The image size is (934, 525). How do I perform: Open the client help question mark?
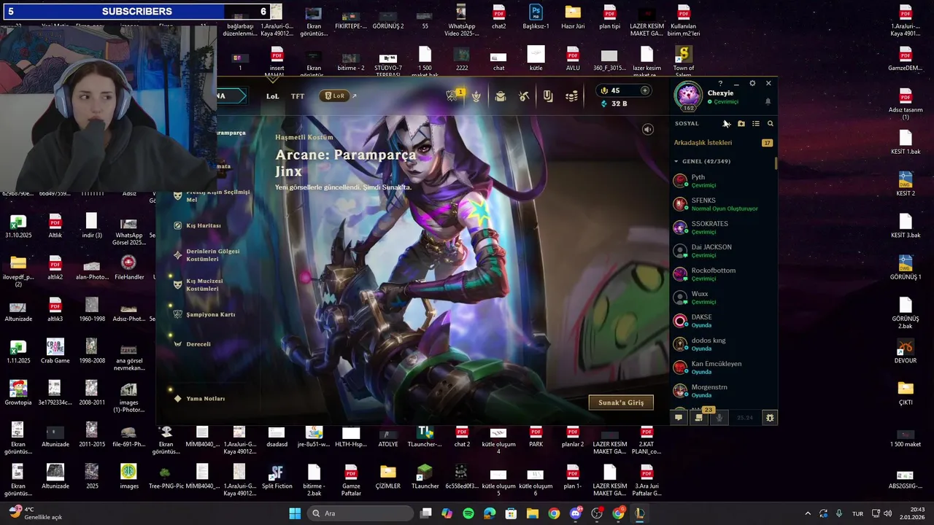point(720,83)
